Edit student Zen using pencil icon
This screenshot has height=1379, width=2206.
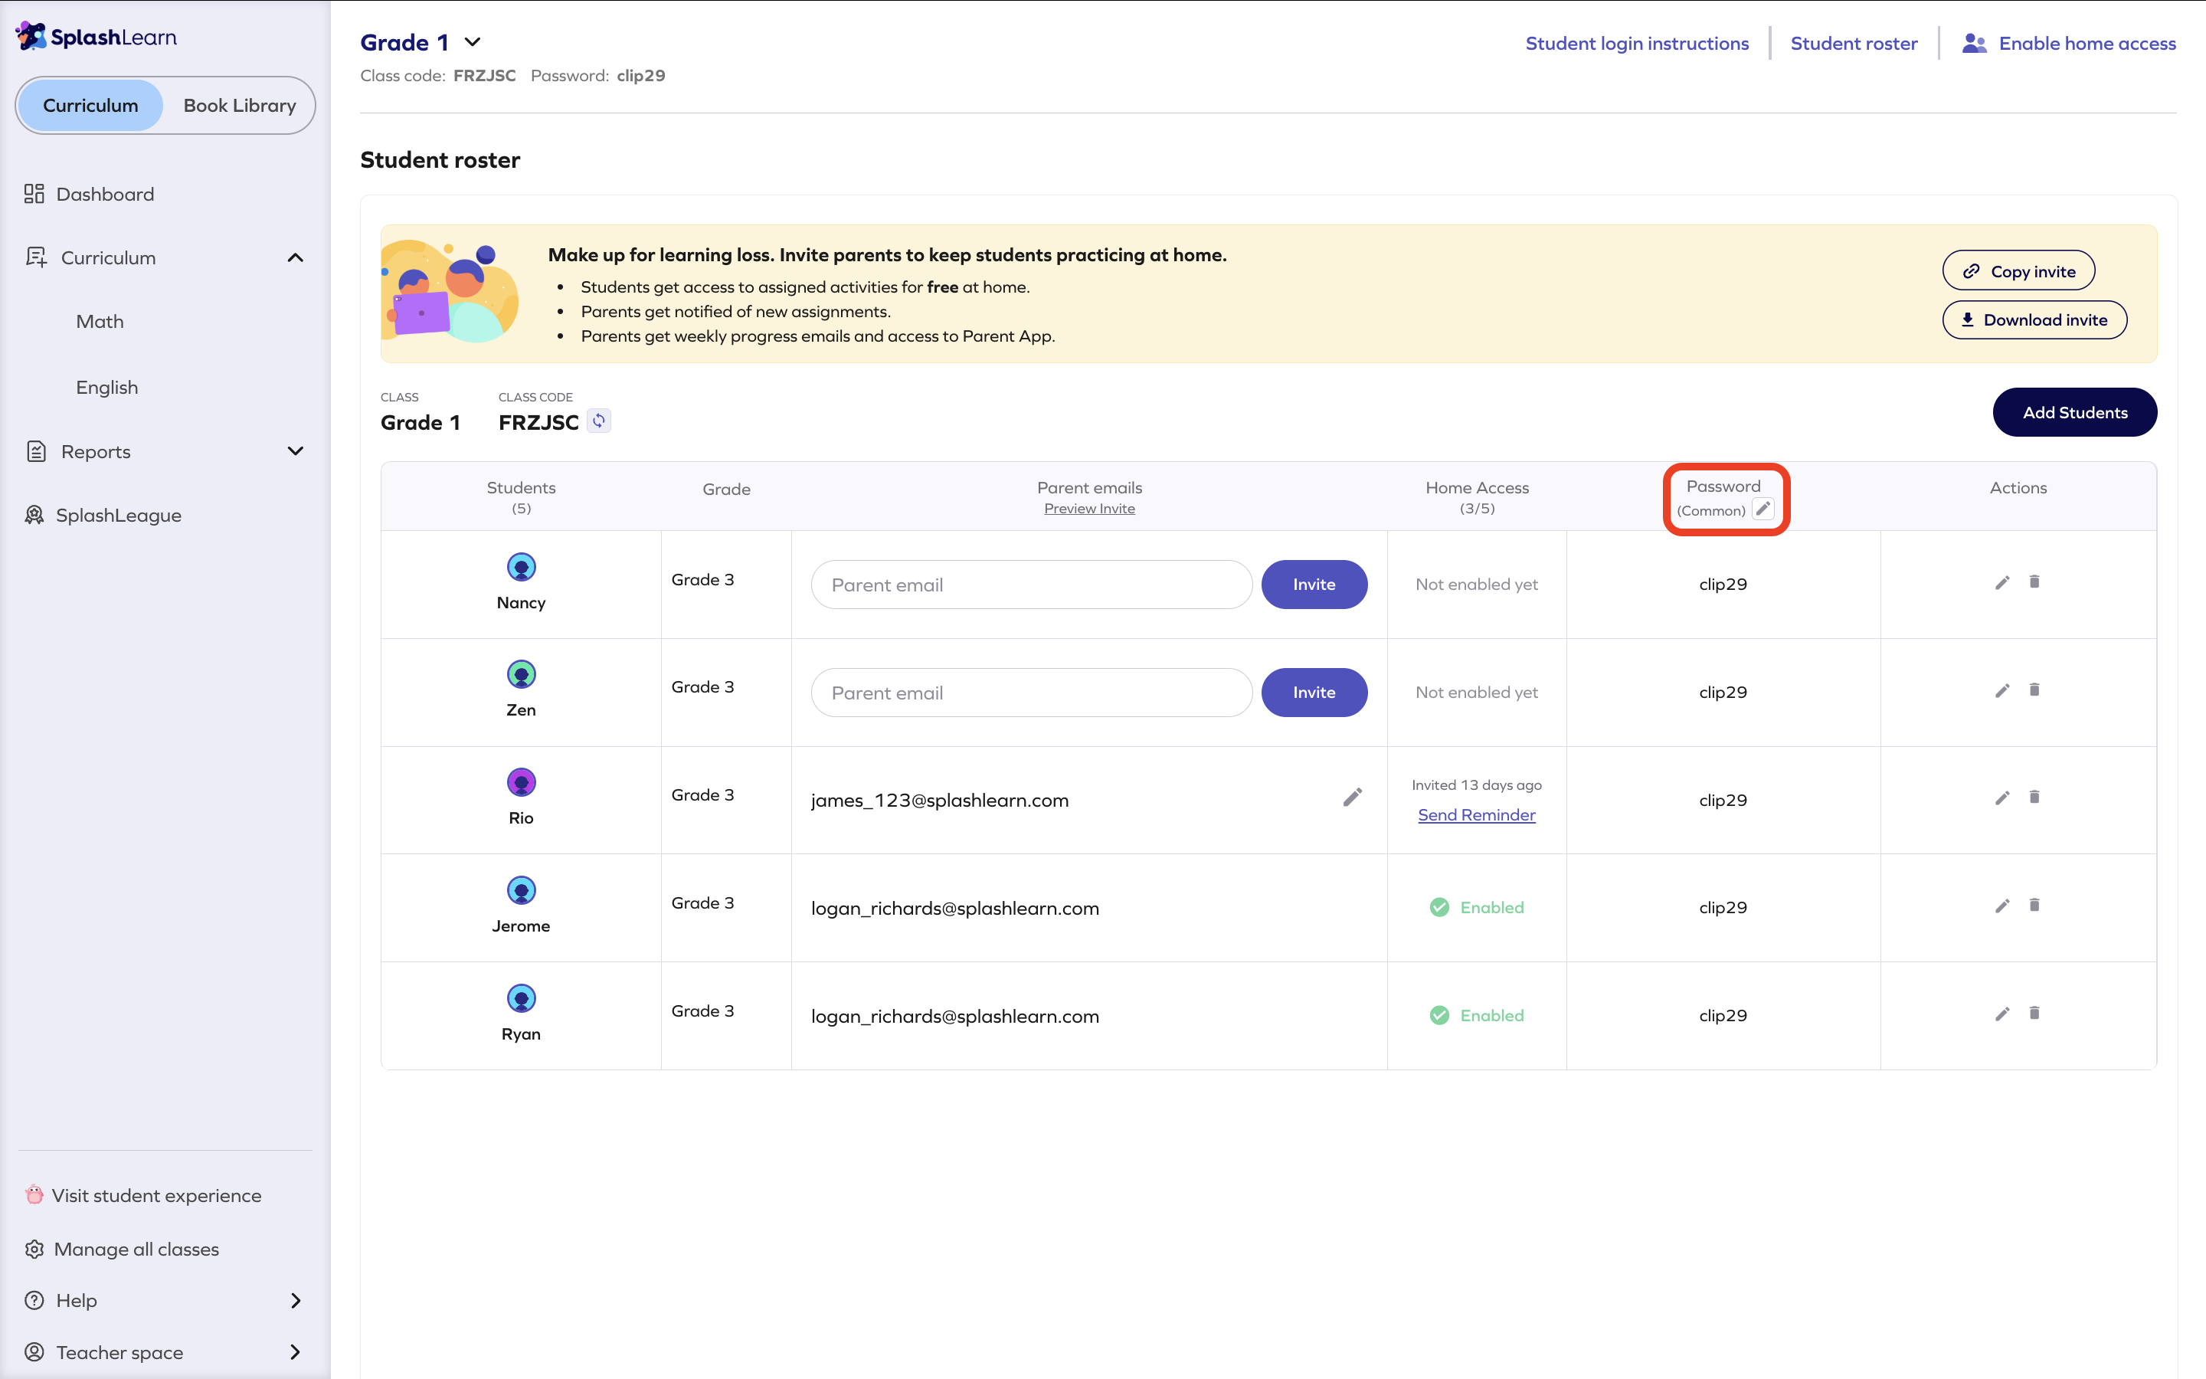pyautogui.click(x=2001, y=690)
